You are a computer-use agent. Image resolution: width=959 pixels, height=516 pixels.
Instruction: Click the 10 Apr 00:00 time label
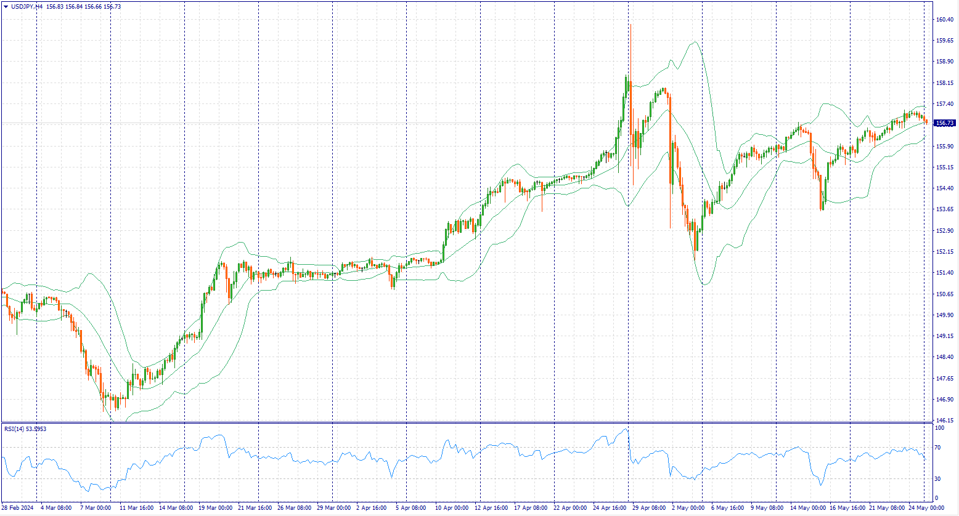[452, 509]
